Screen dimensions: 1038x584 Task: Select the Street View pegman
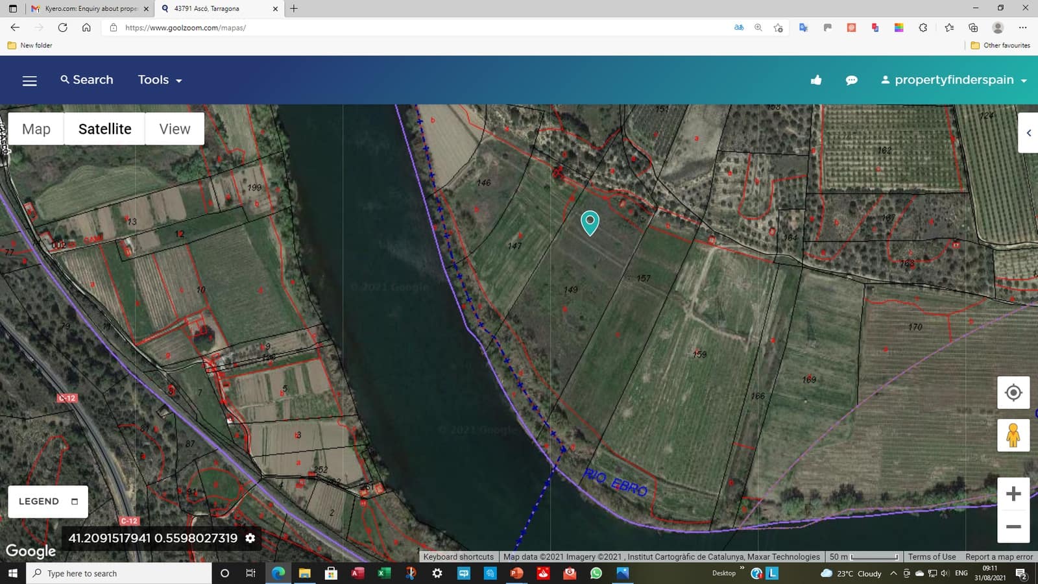[1013, 435]
